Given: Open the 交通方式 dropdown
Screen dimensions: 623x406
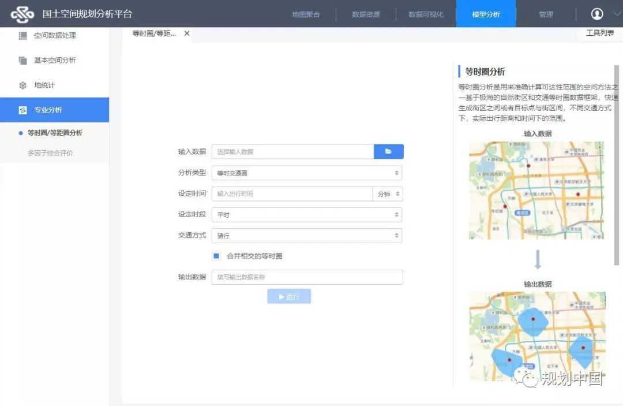Looking at the screenshot, I should 307,236.
